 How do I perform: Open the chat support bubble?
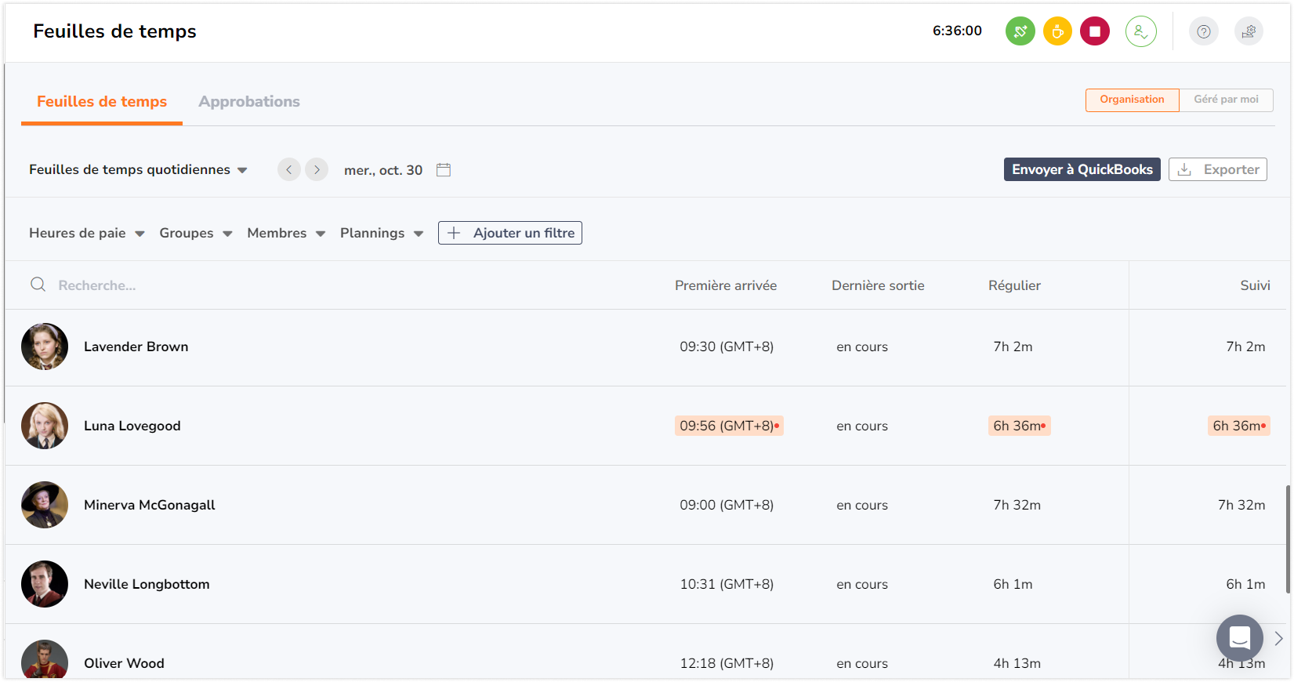(1239, 638)
